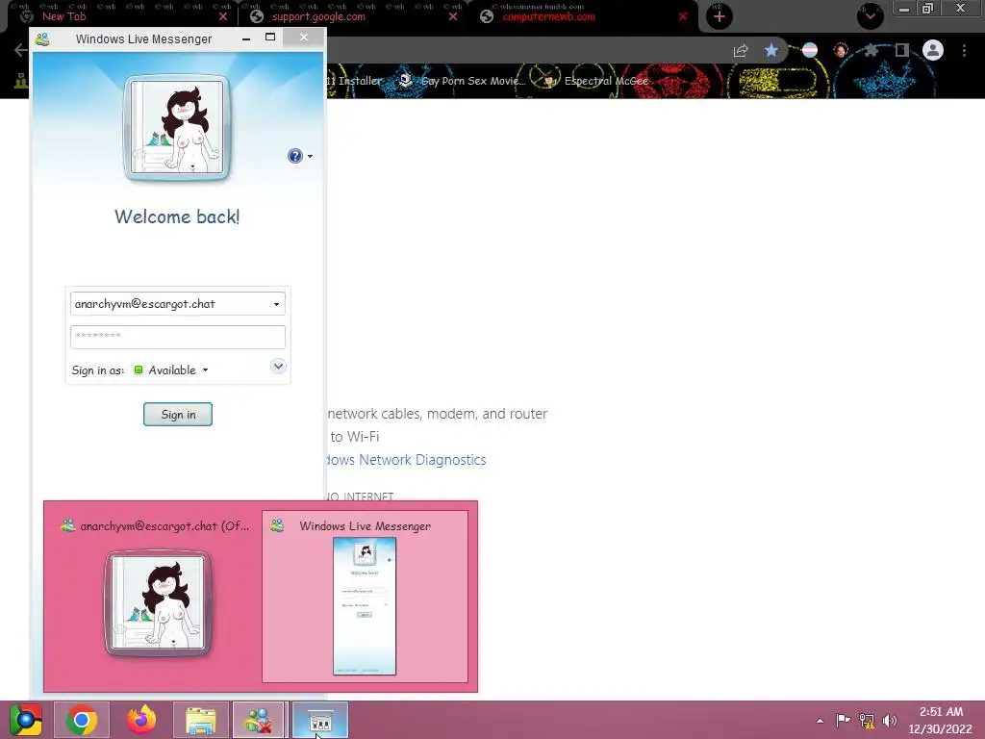Open the Start menu button
985x739 pixels.
[x=25, y=721]
